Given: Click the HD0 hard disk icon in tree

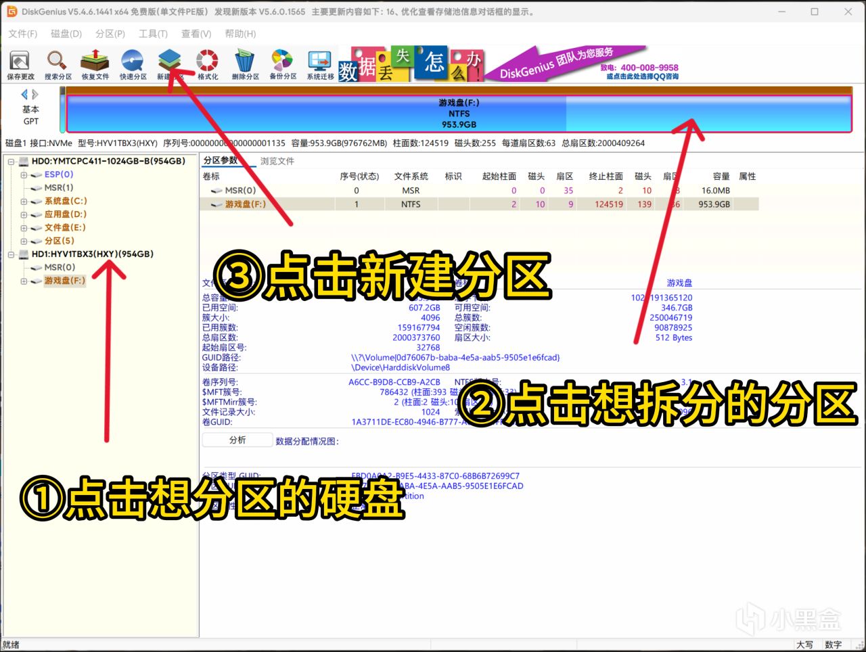Looking at the screenshot, I should [x=24, y=162].
